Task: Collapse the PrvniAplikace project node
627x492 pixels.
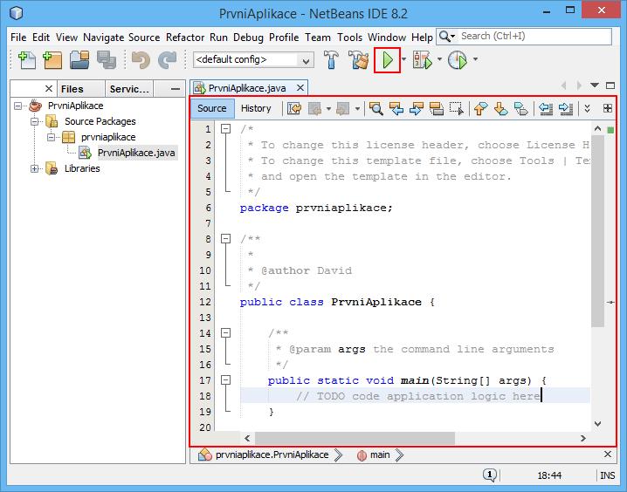Action: pos(17,106)
